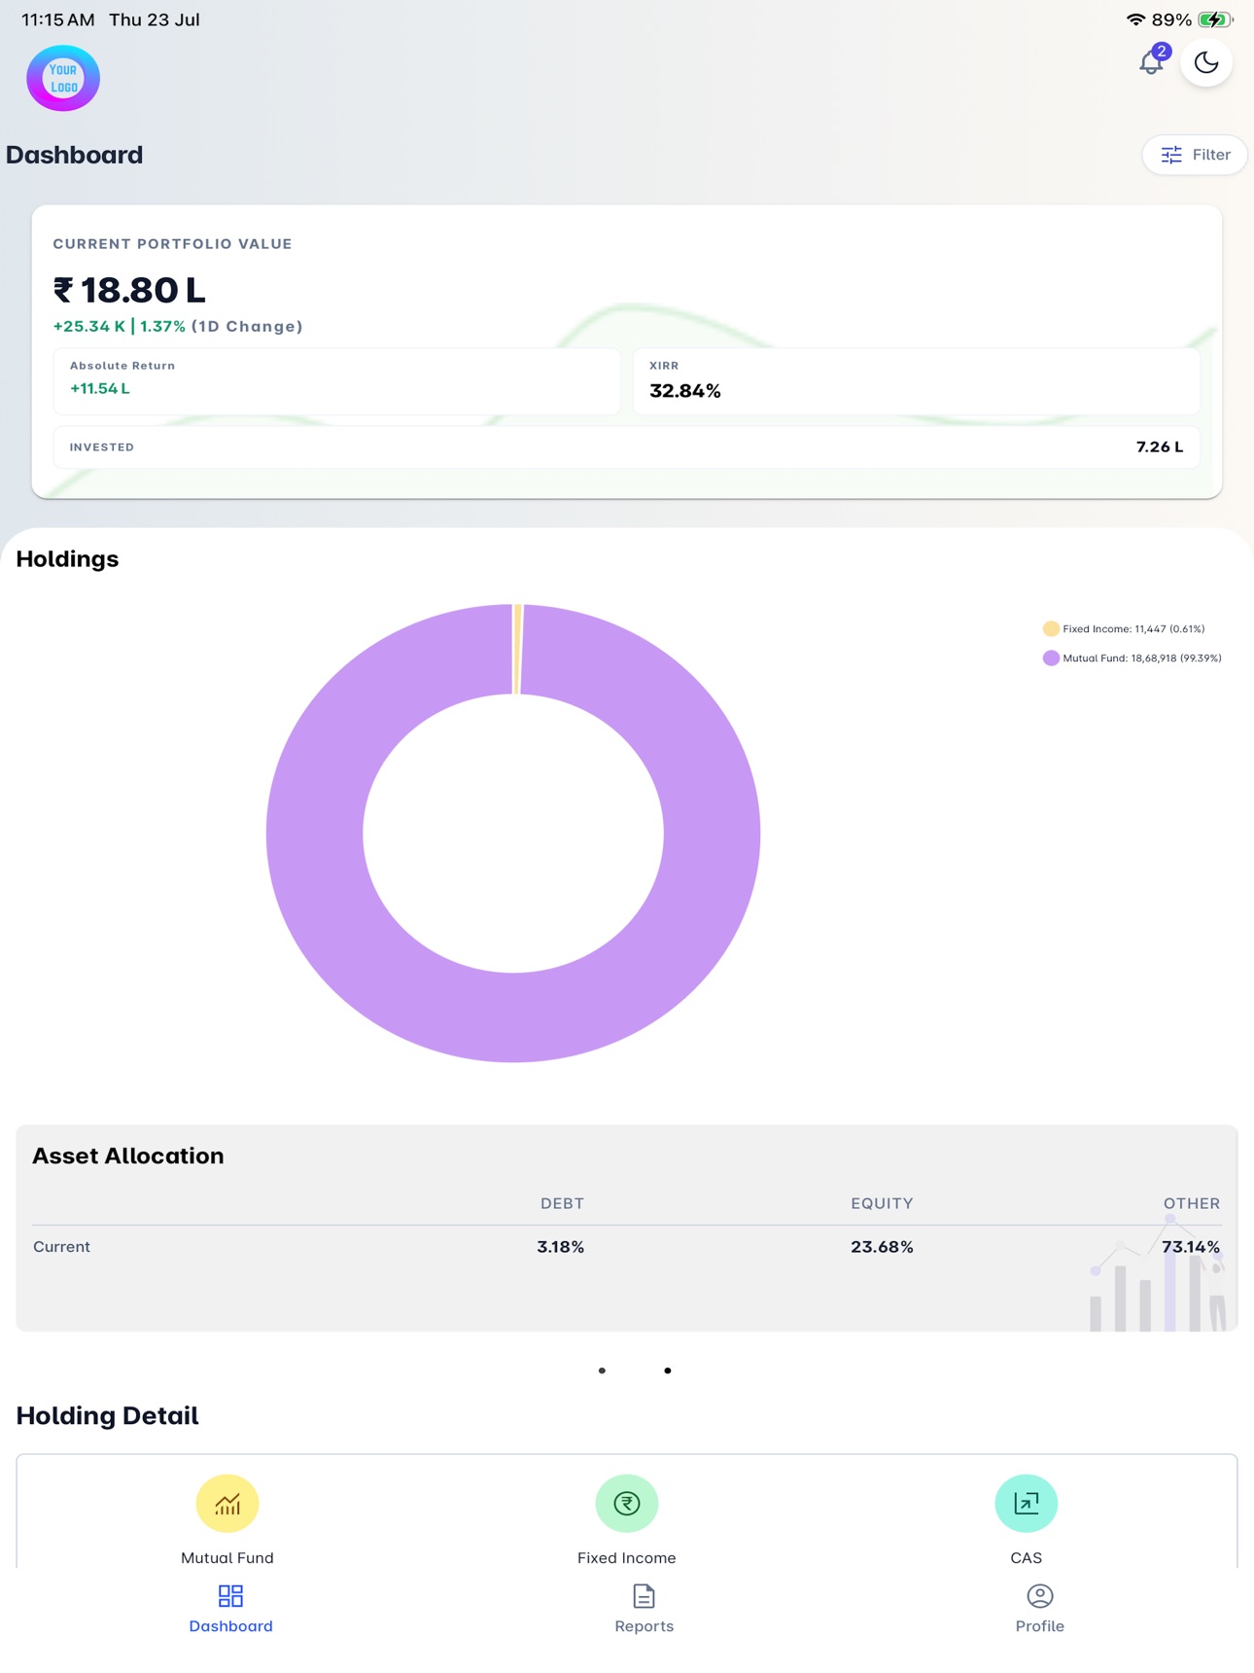Open the XIRR 32.84% card
The image size is (1254, 1673).
point(916,381)
